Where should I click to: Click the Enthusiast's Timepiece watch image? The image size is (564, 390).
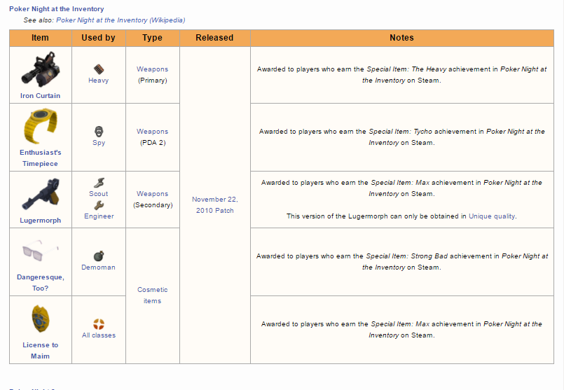(x=41, y=126)
